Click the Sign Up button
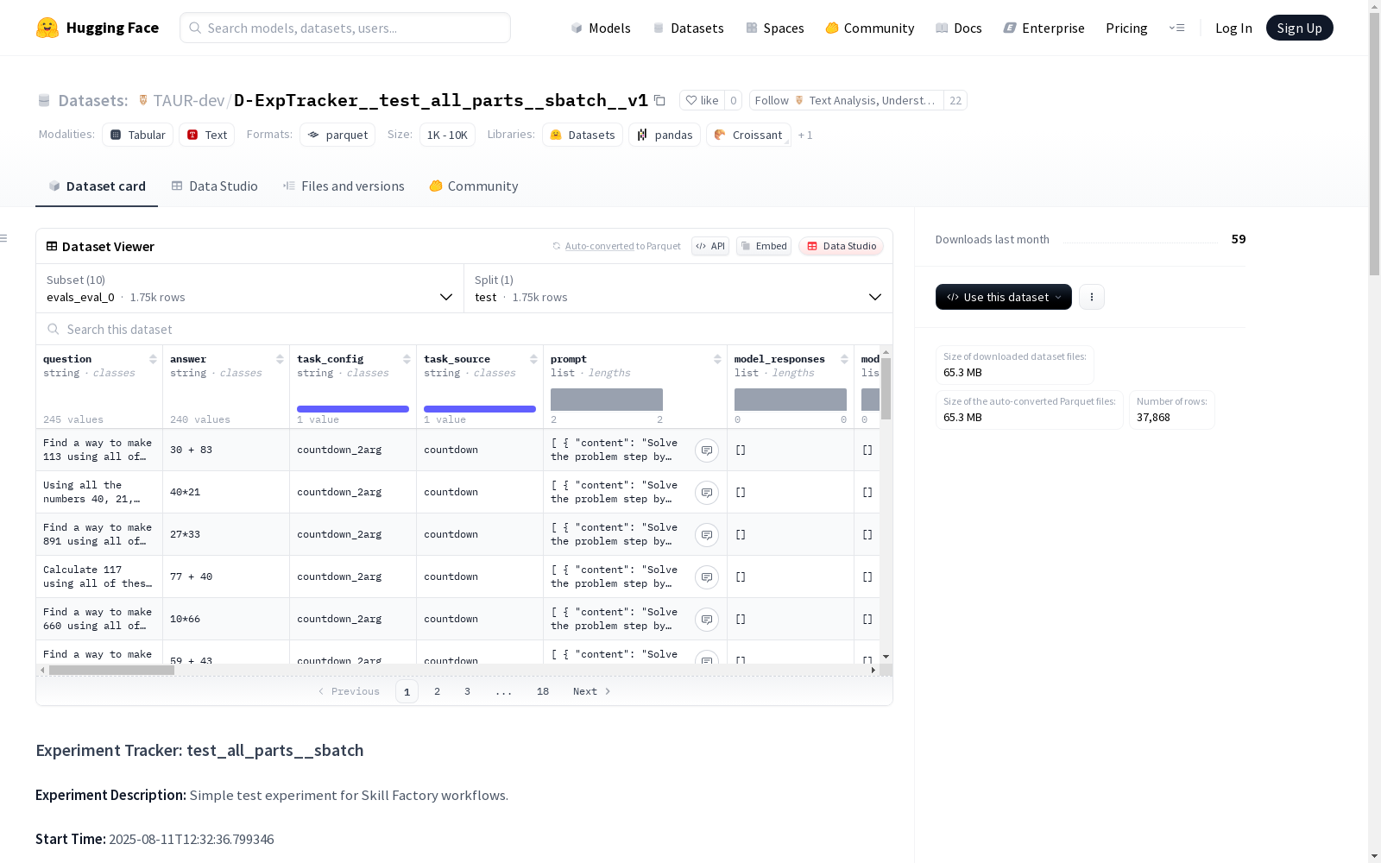 tap(1300, 28)
